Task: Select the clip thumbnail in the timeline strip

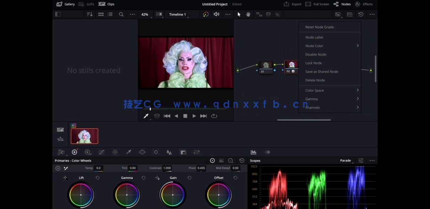Action: (84, 136)
